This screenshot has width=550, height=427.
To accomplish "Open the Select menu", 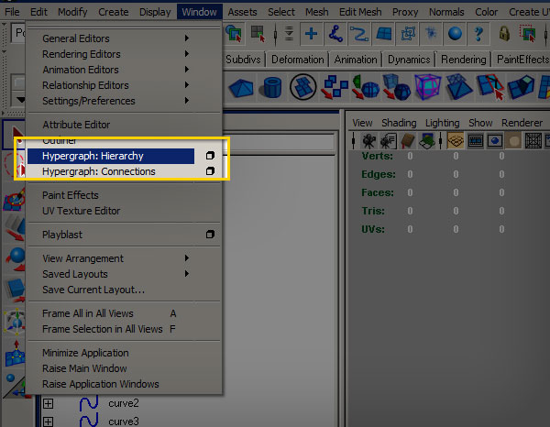I will pyautogui.click(x=281, y=12).
